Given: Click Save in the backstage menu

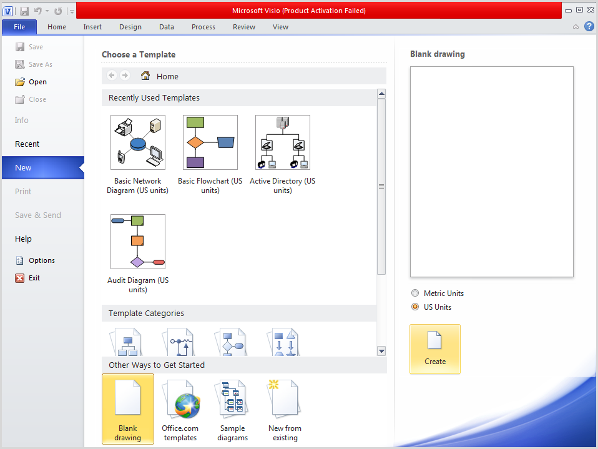Looking at the screenshot, I should click(29, 47).
